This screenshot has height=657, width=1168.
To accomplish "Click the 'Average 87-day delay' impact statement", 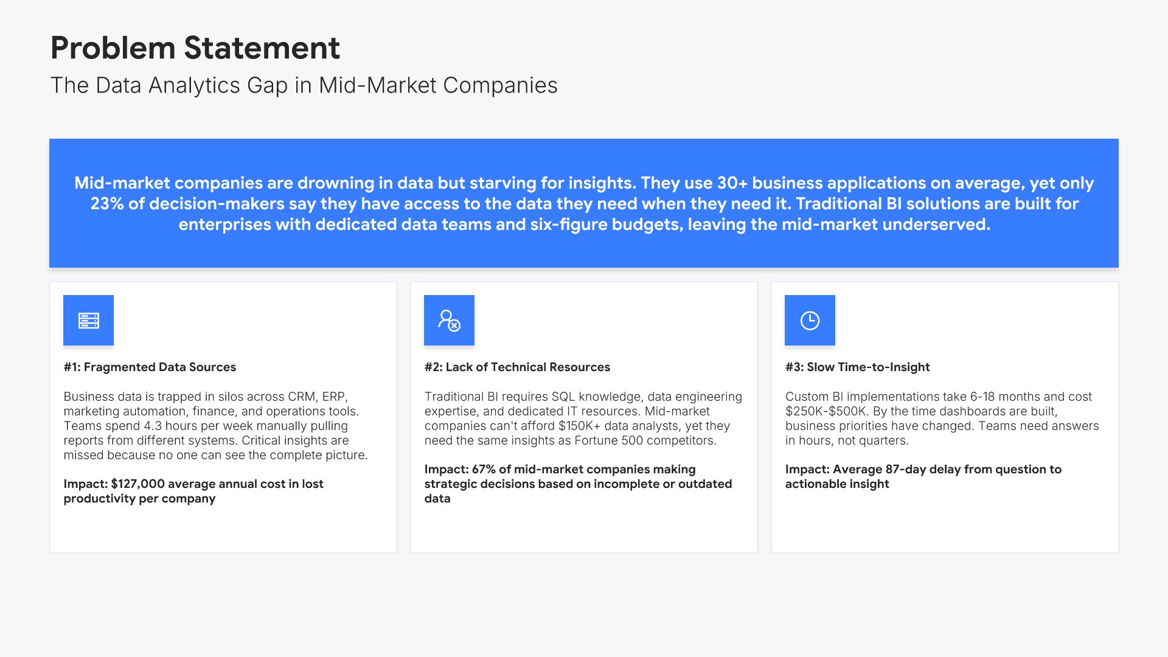I will [x=923, y=476].
